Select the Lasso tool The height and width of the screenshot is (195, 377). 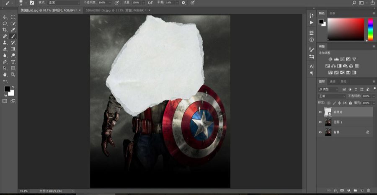[5, 23]
